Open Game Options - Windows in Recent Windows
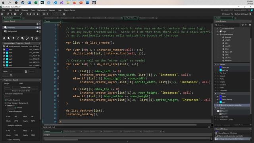 (227, 133)
